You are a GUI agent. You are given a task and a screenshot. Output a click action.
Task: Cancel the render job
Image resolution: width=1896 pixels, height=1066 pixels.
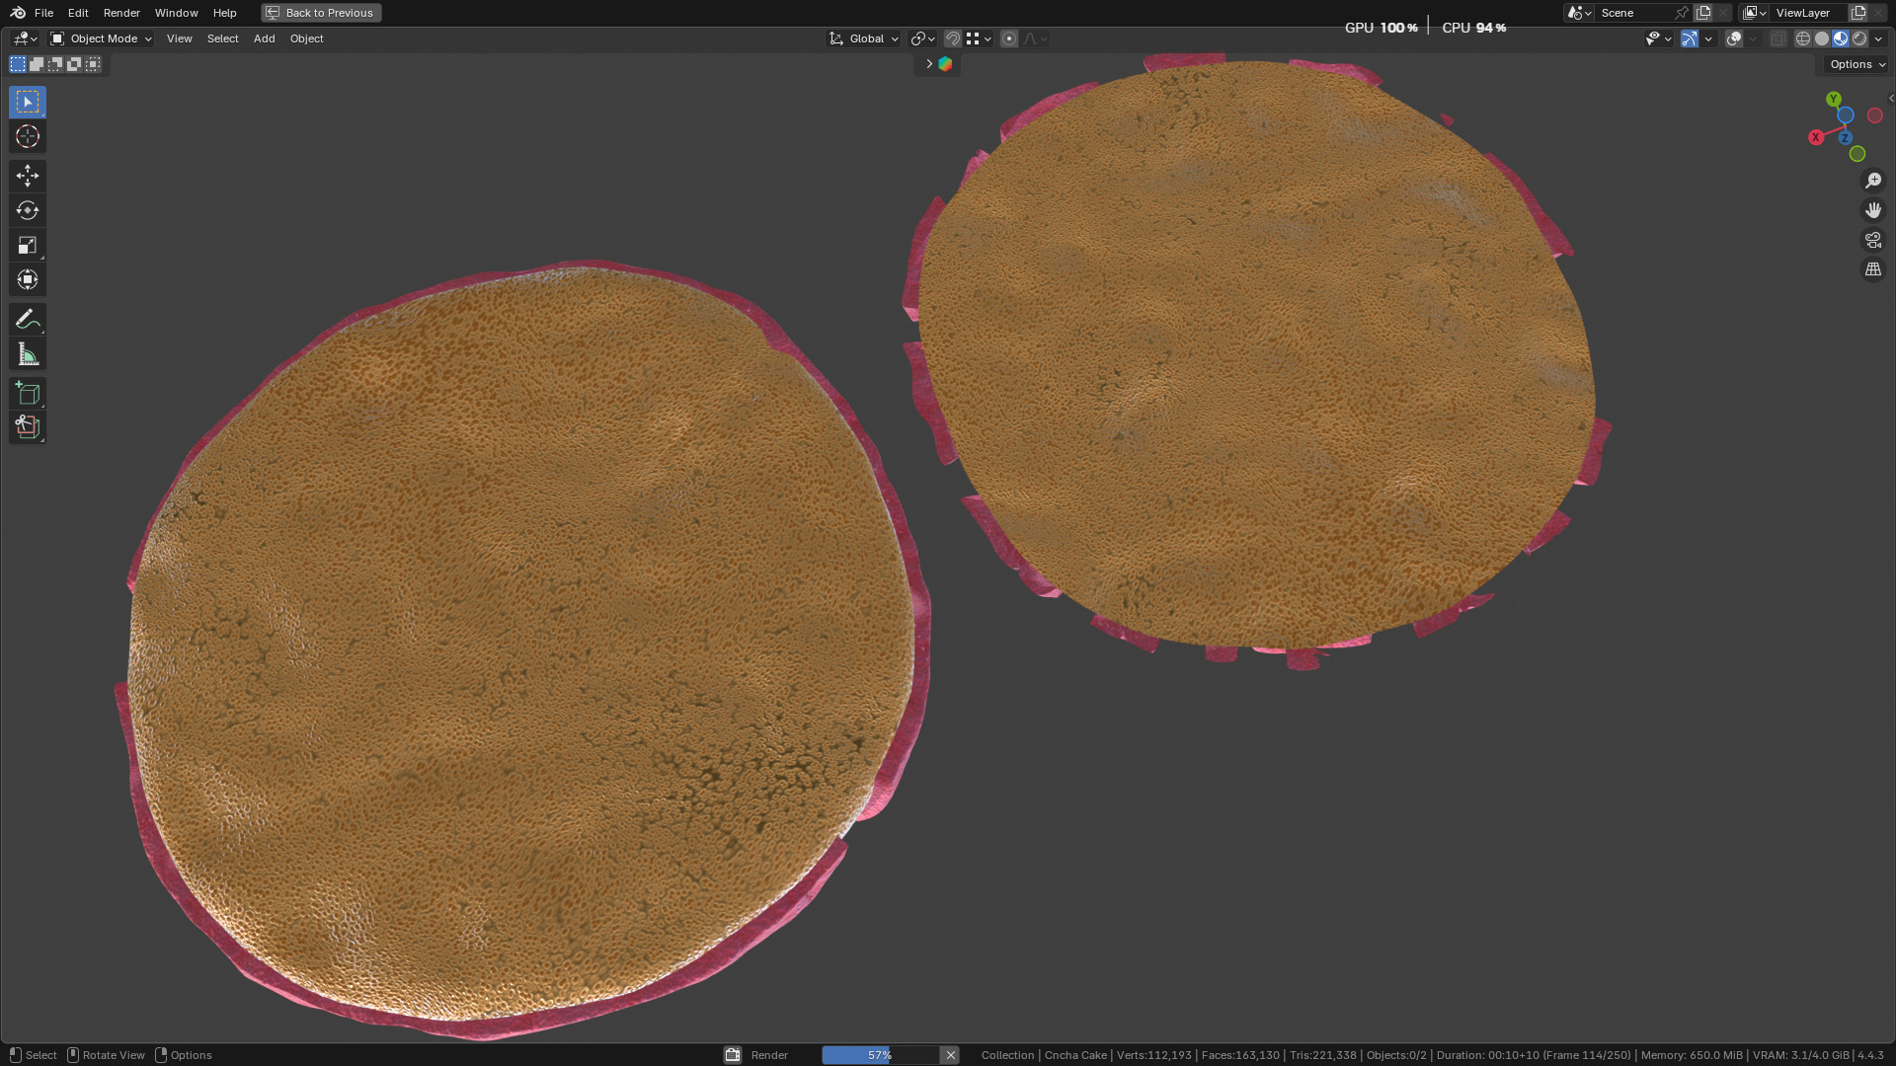tap(951, 1055)
